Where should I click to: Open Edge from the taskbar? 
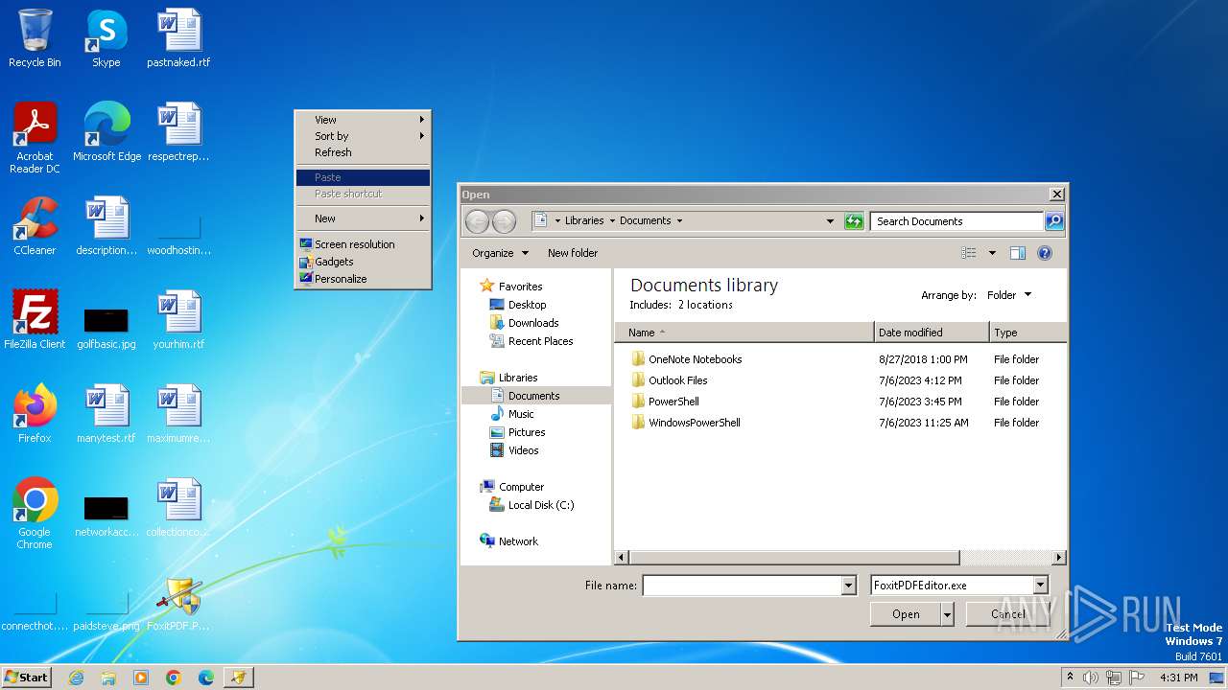point(206,678)
